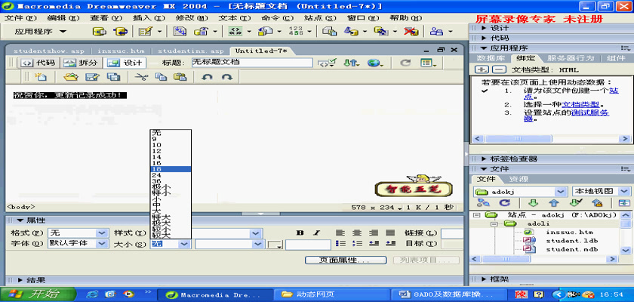Click the undo arrow icon
This screenshot has width=634, height=302.
tap(207, 76)
